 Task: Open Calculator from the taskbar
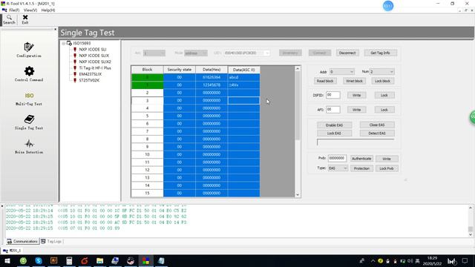click(x=69, y=260)
